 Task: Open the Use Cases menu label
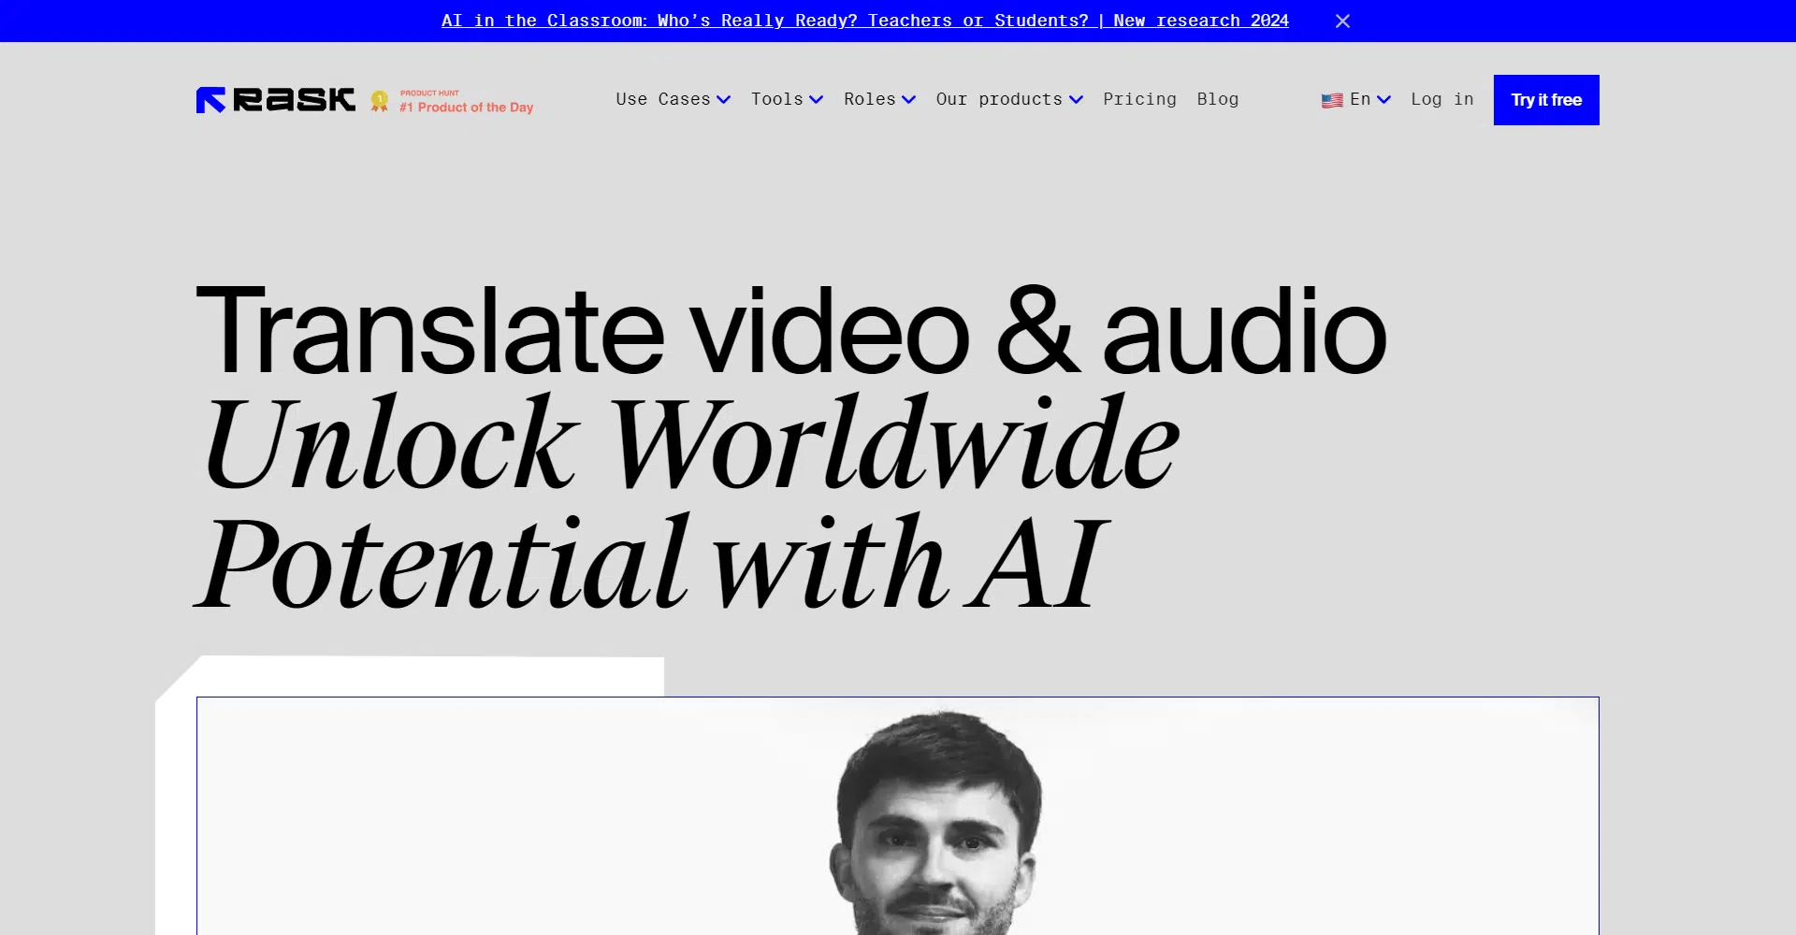pos(662,99)
